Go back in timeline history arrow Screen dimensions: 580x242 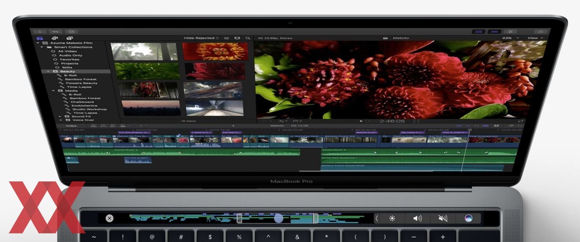pos(233,126)
